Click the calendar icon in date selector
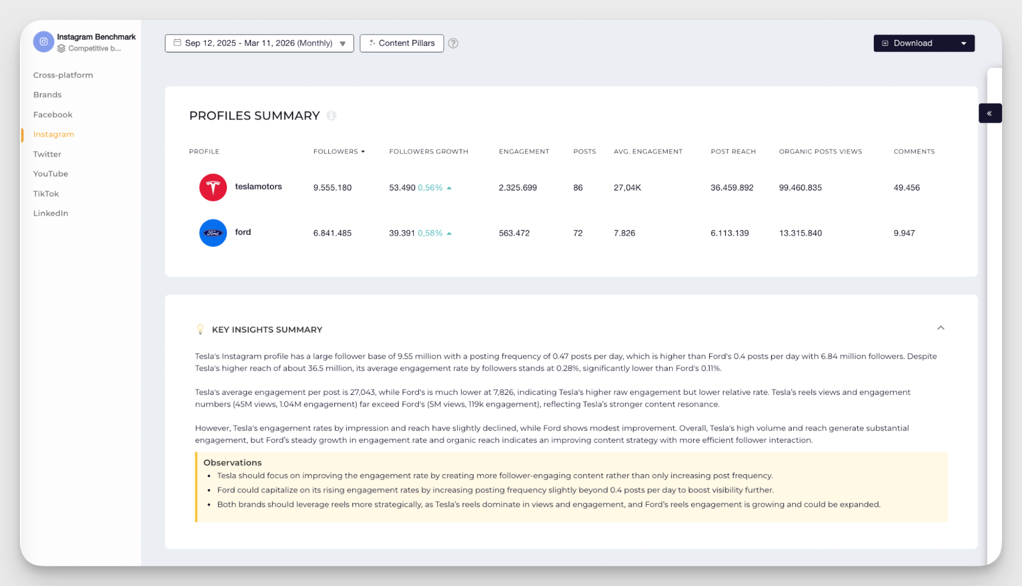 point(177,43)
